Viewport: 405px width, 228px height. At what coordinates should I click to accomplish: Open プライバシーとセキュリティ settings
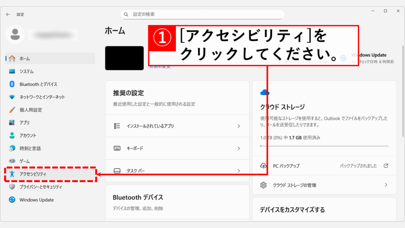click(x=40, y=187)
